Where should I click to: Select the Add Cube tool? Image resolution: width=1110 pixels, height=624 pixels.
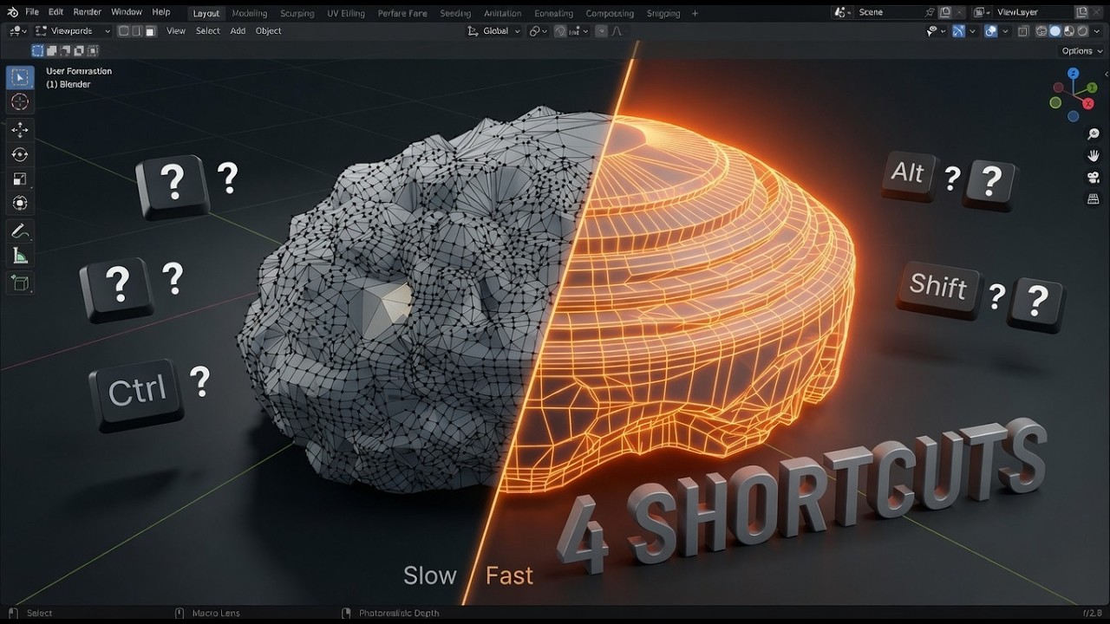tap(19, 283)
